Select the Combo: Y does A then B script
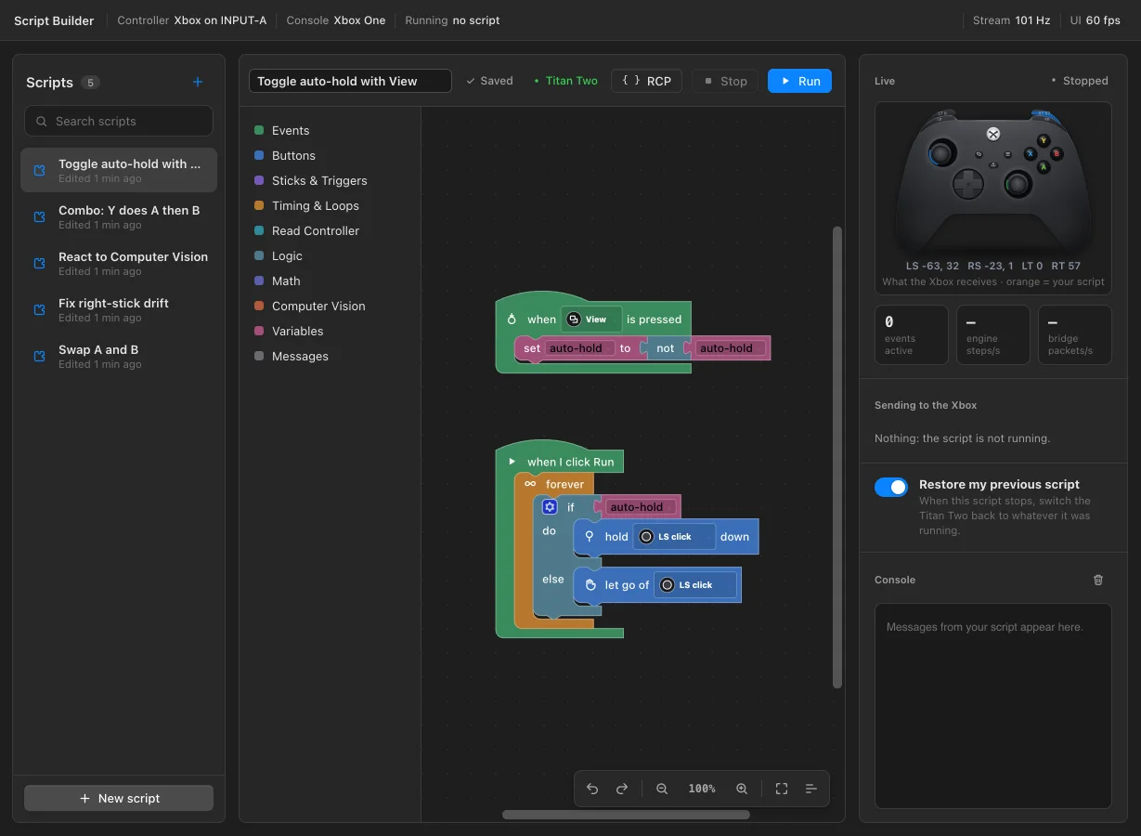The height and width of the screenshot is (836, 1141). tap(119, 216)
